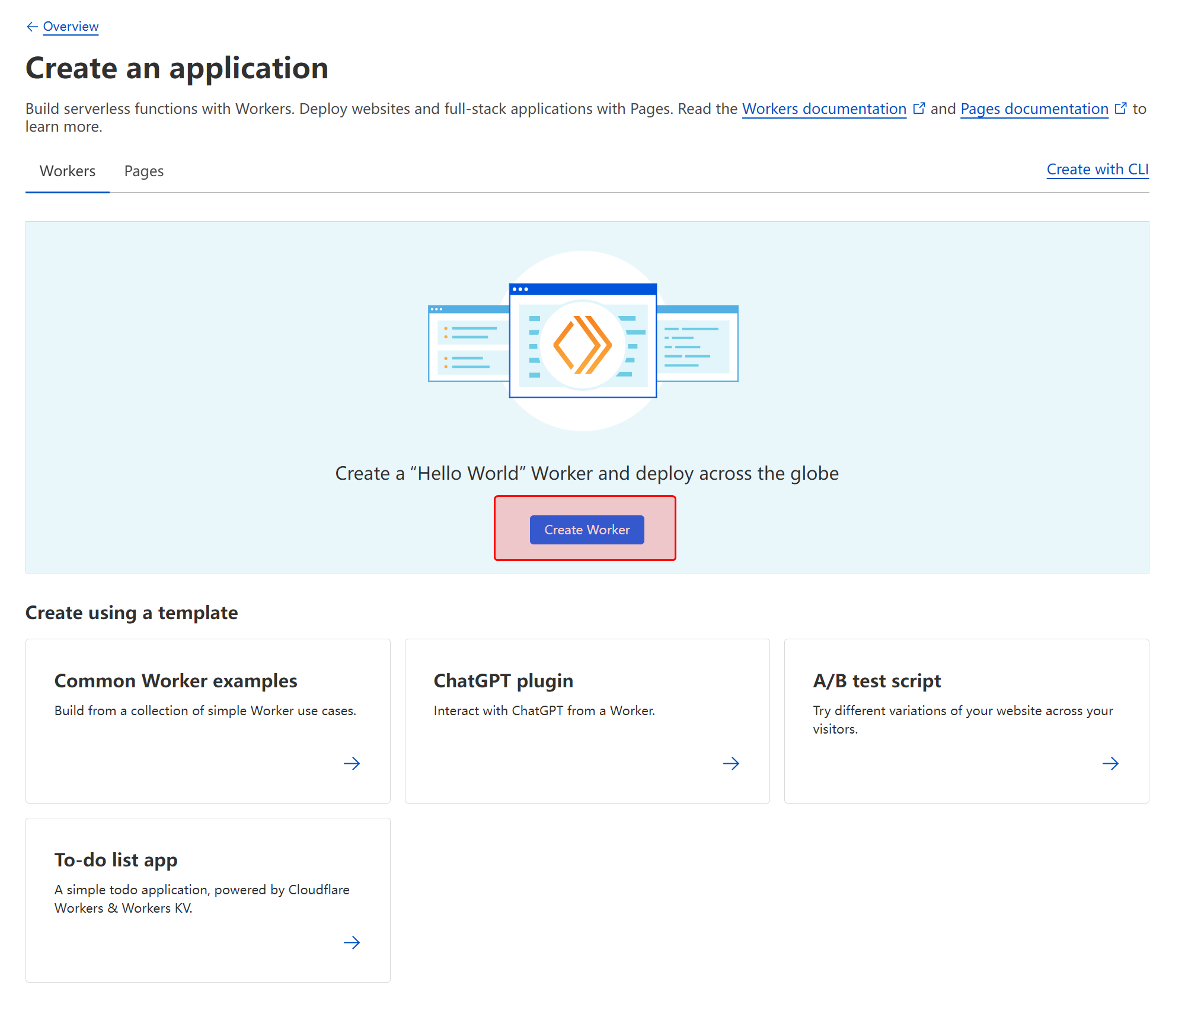Open the Workers documentation link
Image resolution: width=1201 pixels, height=1020 pixels.
[x=824, y=109]
